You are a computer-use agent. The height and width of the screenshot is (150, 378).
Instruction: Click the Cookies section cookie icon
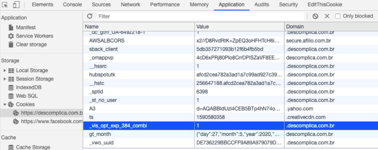(x=11, y=104)
